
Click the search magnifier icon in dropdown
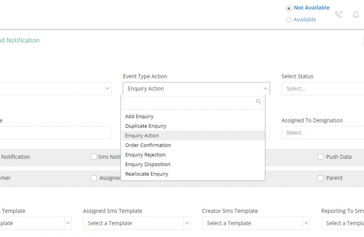point(258,102)
